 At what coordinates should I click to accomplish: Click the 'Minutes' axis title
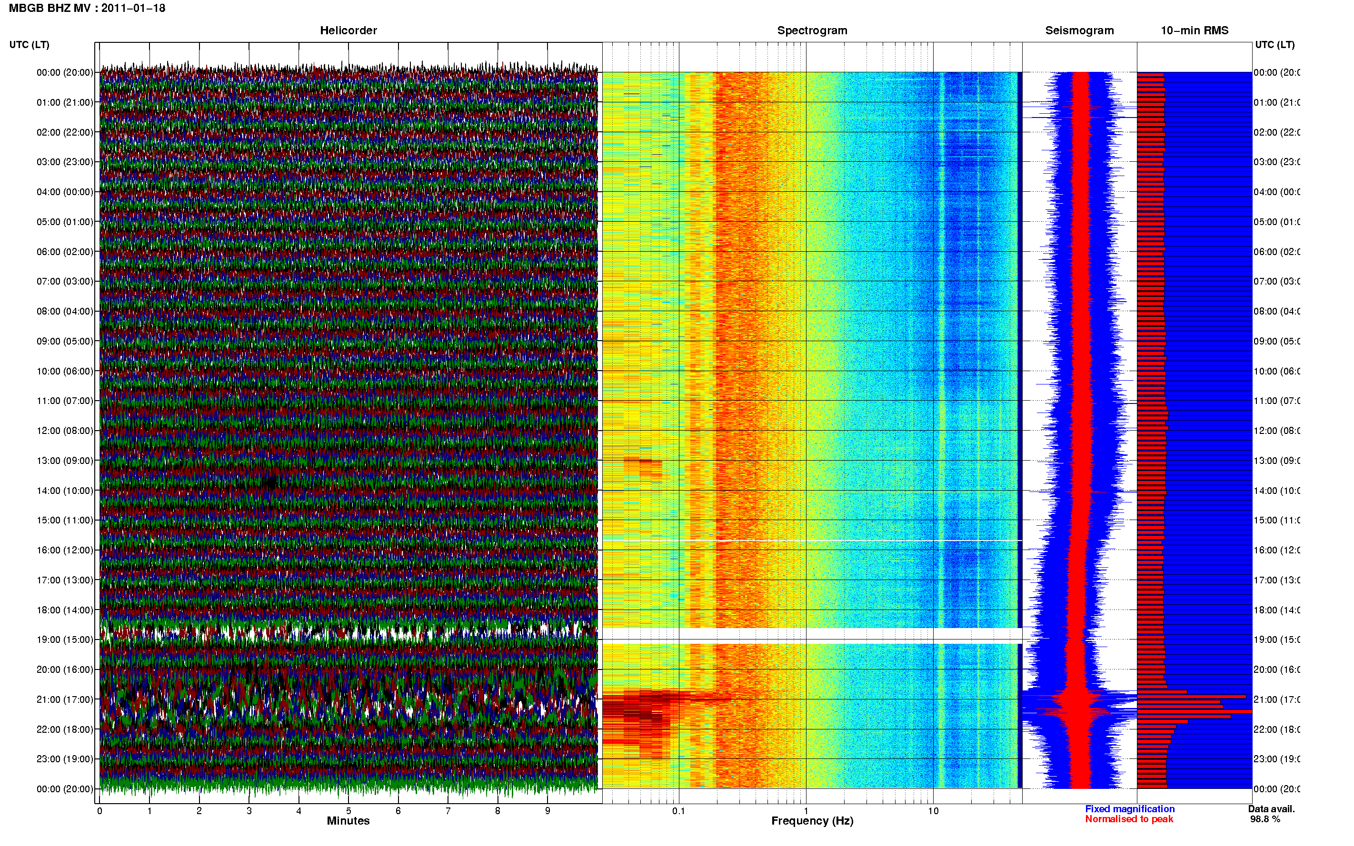pos(348,821)
